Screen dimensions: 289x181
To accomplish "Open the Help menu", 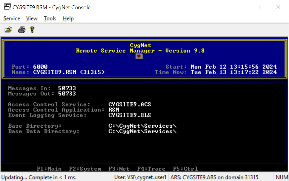I will coord(68,18).
